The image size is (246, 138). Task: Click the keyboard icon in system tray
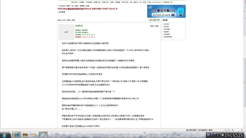208,135
